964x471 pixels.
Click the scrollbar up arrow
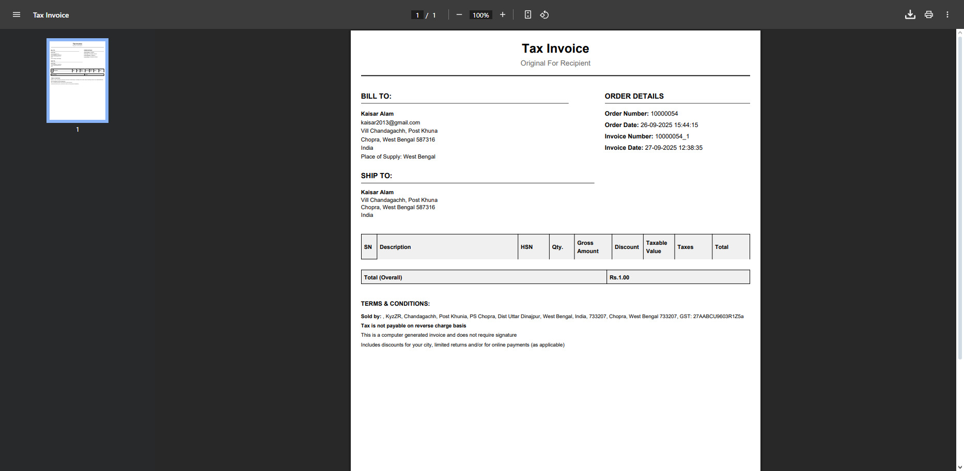pyautogui.click(x=960, y=33)
